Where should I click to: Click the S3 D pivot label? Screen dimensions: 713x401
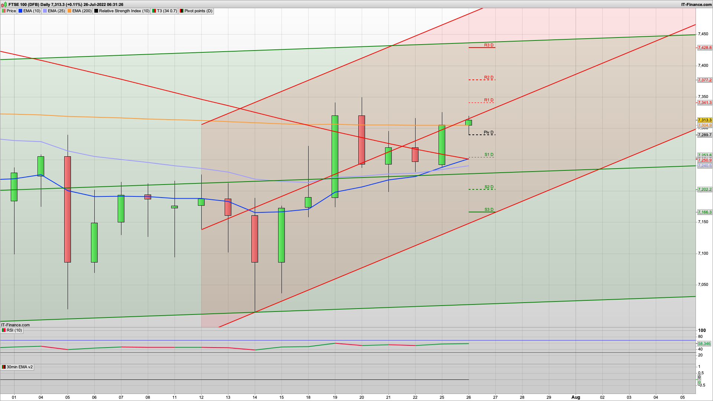point(489,210)
